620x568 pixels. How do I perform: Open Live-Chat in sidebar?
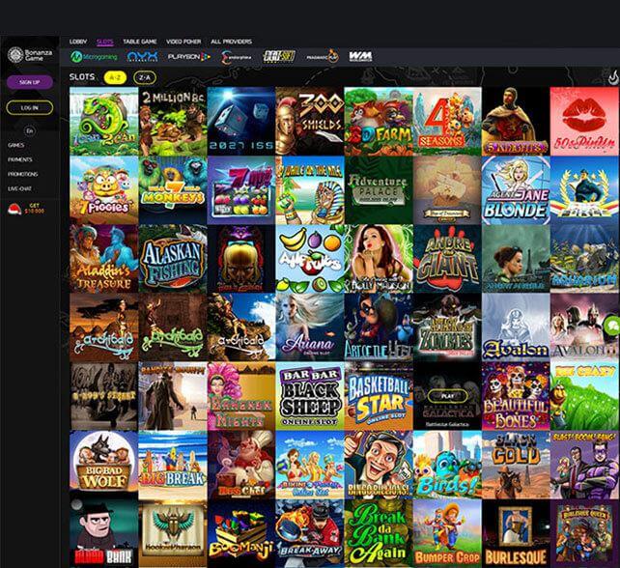[19, 188]
